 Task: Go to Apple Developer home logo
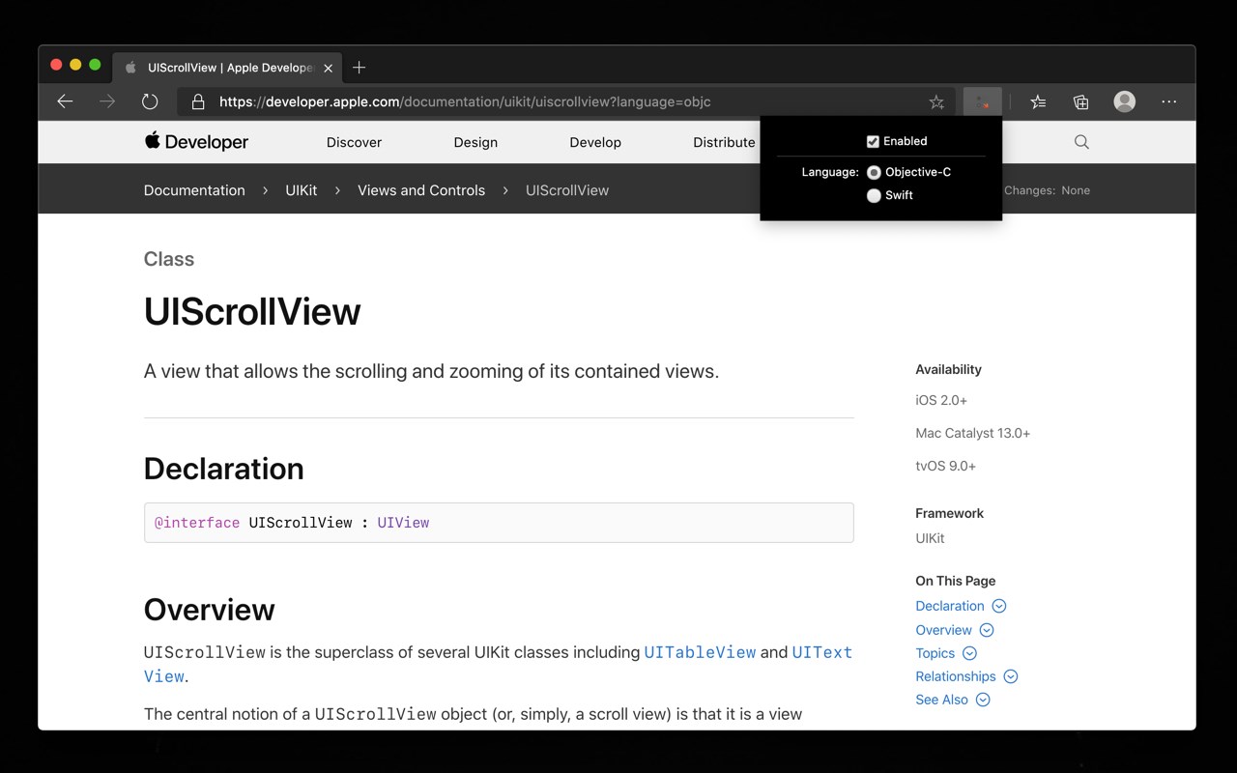point(196,142)
